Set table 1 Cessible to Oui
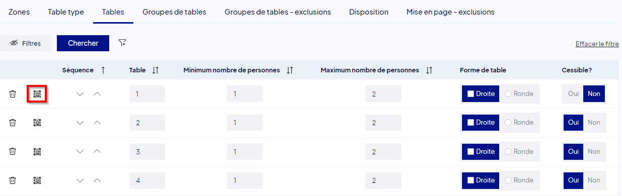 tap(573, 94)
